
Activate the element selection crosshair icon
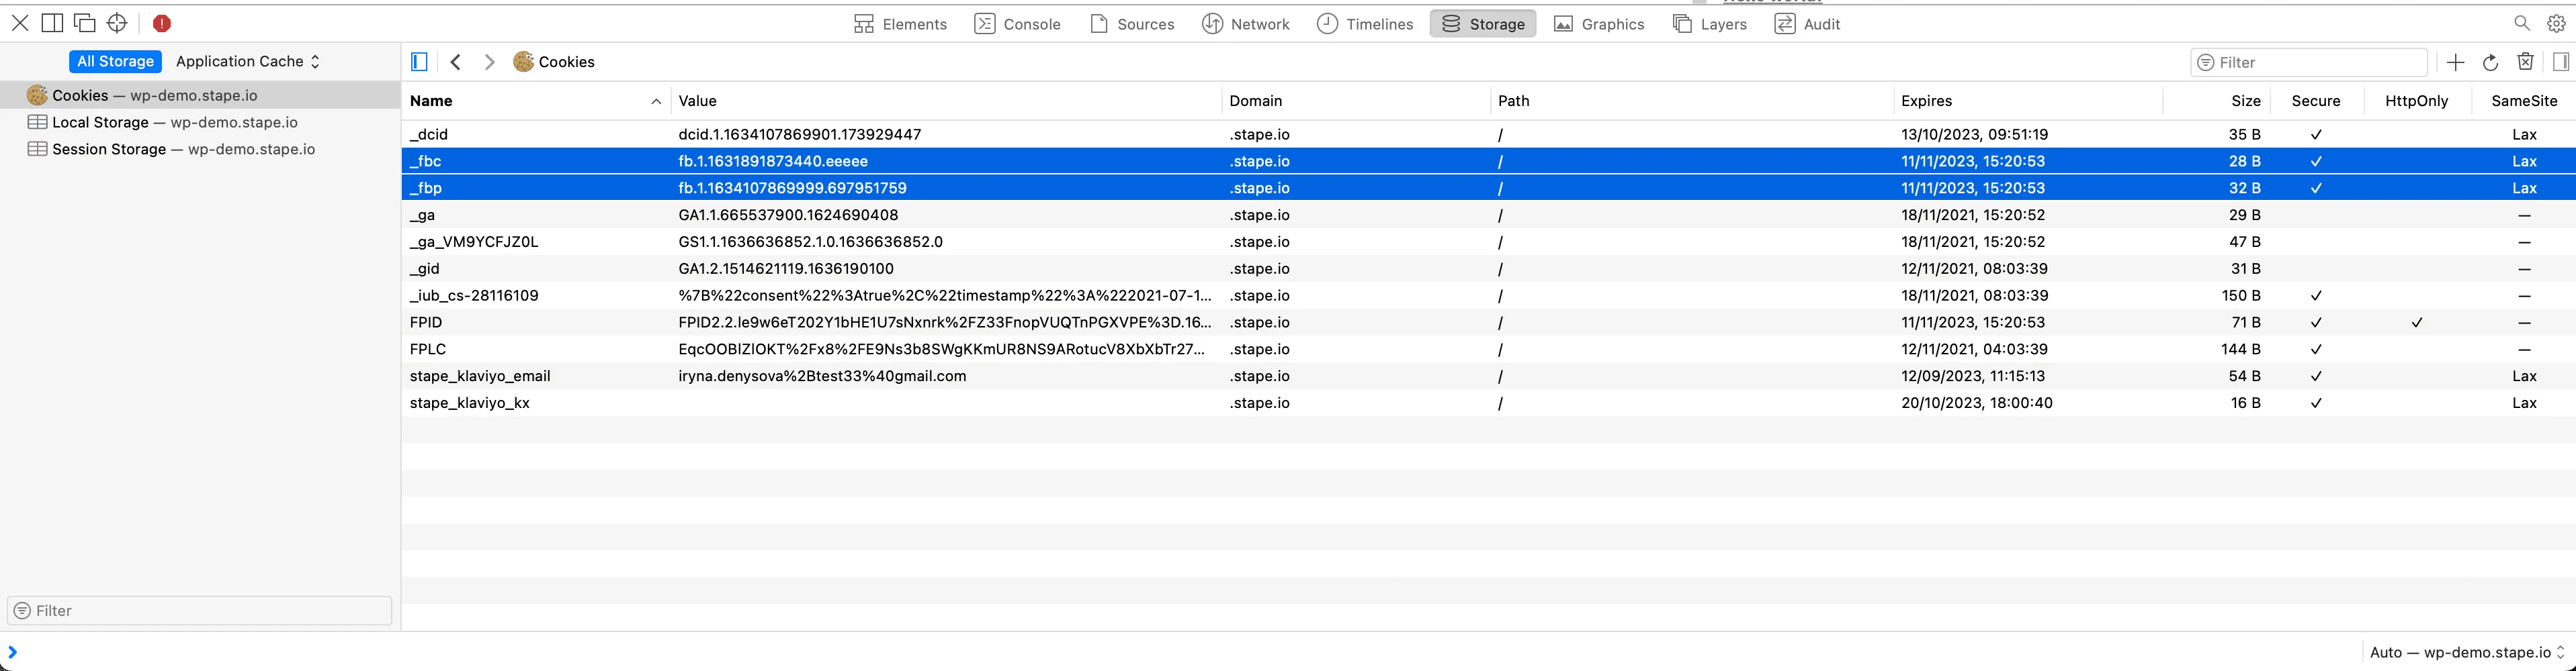(117, 23)
